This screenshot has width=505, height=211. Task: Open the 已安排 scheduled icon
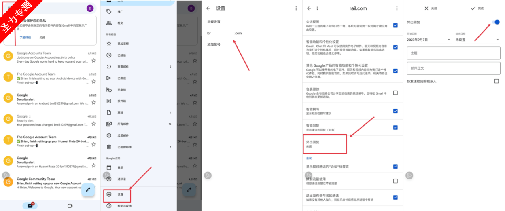pos(108,90)
